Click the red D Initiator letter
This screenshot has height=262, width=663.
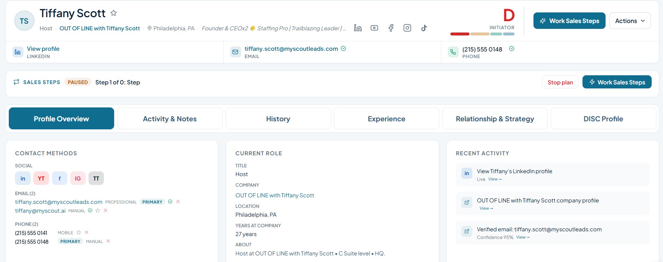(509, 15)
